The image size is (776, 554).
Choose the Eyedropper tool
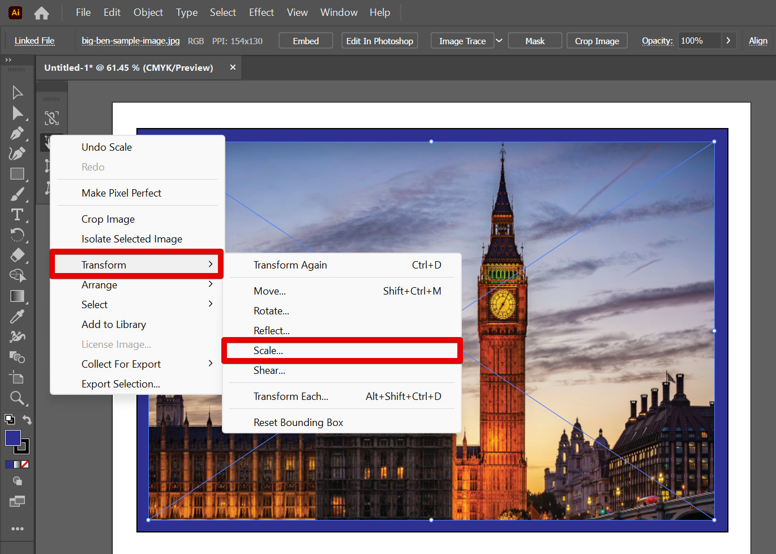click(x=17, y=317)
